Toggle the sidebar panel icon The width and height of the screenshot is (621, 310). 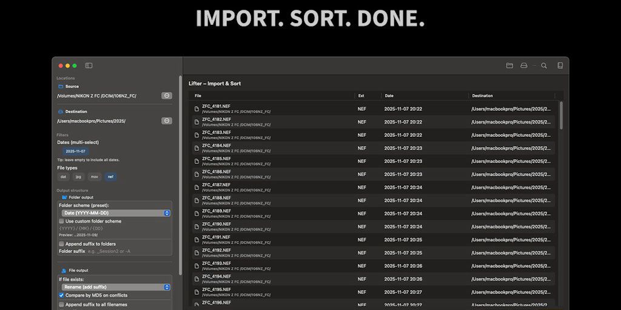point(89,65)
